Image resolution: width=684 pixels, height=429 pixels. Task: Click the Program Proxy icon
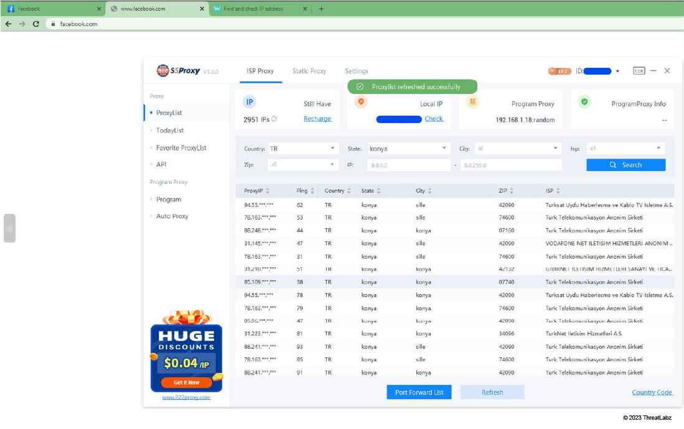473,102
